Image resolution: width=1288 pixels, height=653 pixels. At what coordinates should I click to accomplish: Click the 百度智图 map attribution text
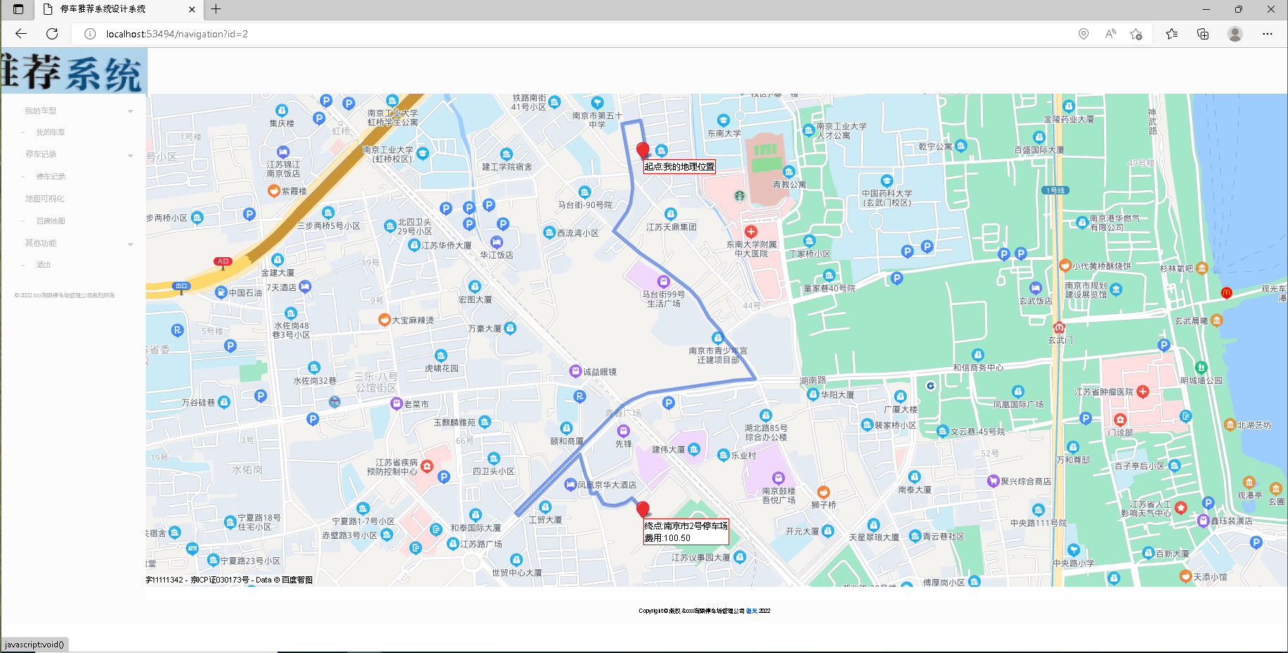pos(297,580)
